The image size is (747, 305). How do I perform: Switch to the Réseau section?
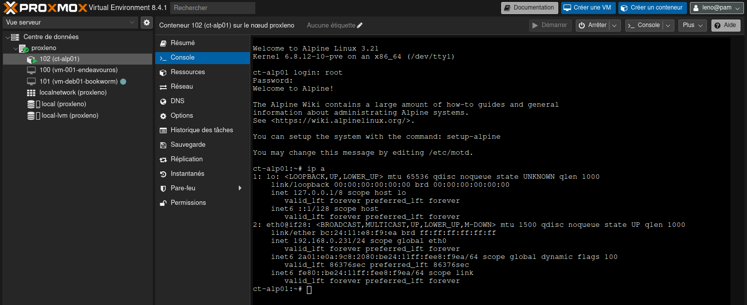click(x=181, y=87)
